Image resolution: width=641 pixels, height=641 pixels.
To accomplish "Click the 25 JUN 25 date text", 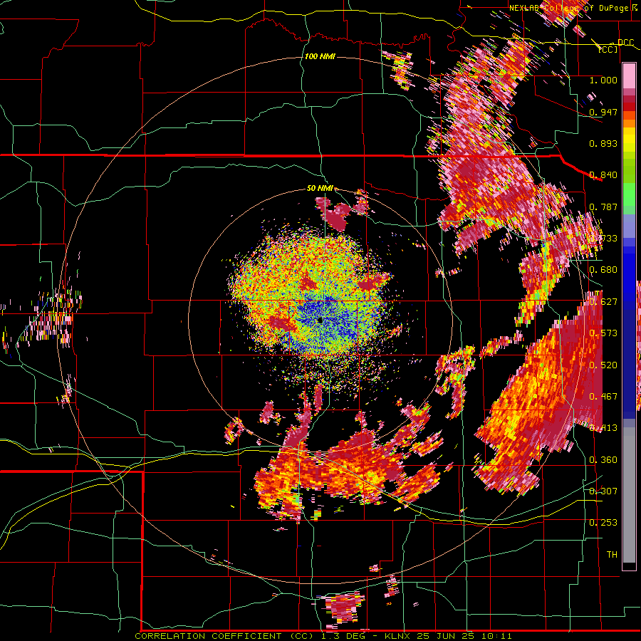I will [x=446, y=636].
